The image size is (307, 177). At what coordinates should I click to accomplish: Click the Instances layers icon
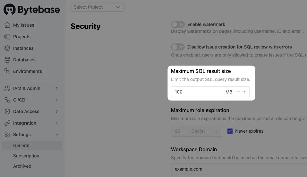pyautogui.click(x=7, y=48)
